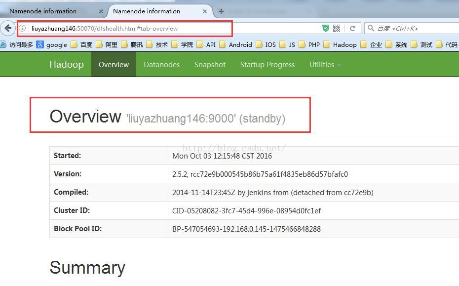Open the Hadoop bookmark folder
This screenshot has height=286, width=459.
click(340, 44)
